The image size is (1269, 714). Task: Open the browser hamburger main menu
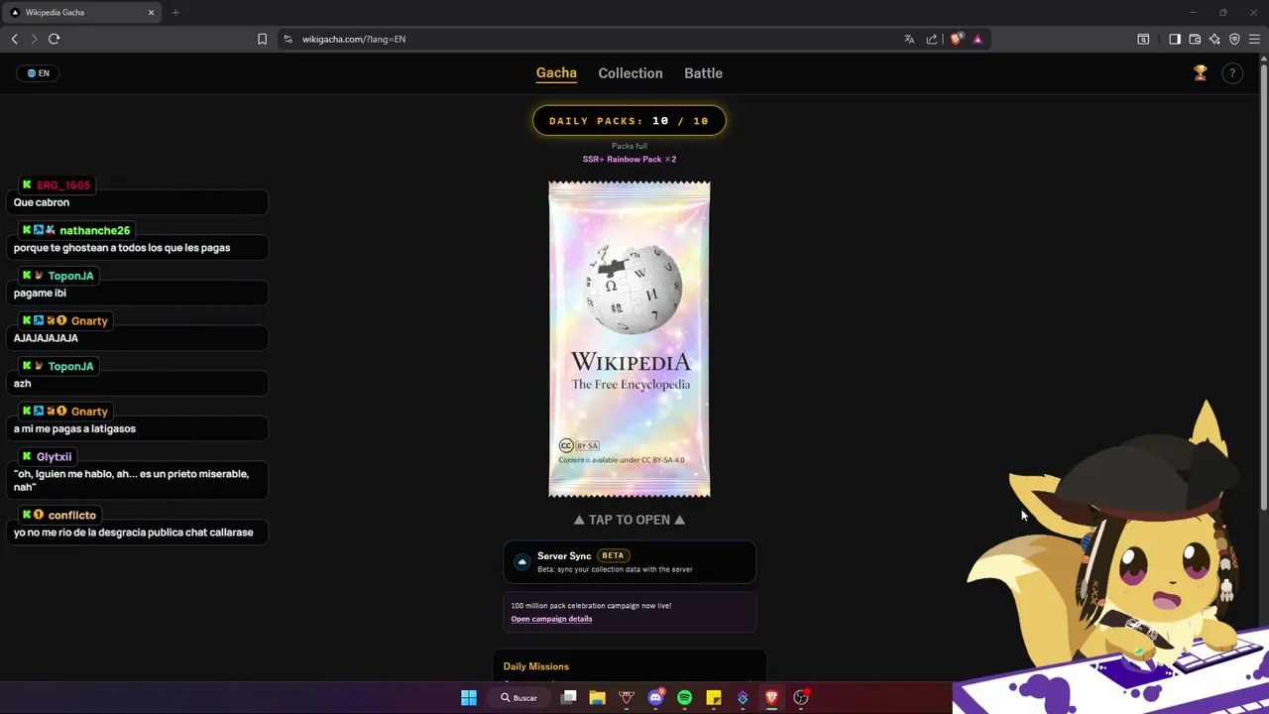coord(1254,39)
